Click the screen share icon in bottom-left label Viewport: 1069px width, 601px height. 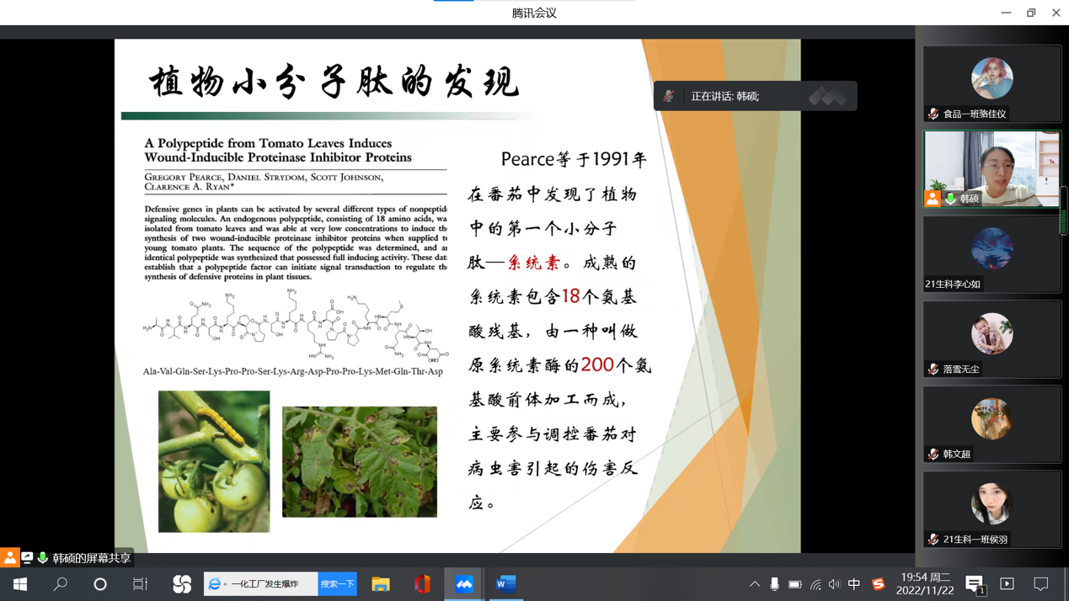tap(27, 558)
